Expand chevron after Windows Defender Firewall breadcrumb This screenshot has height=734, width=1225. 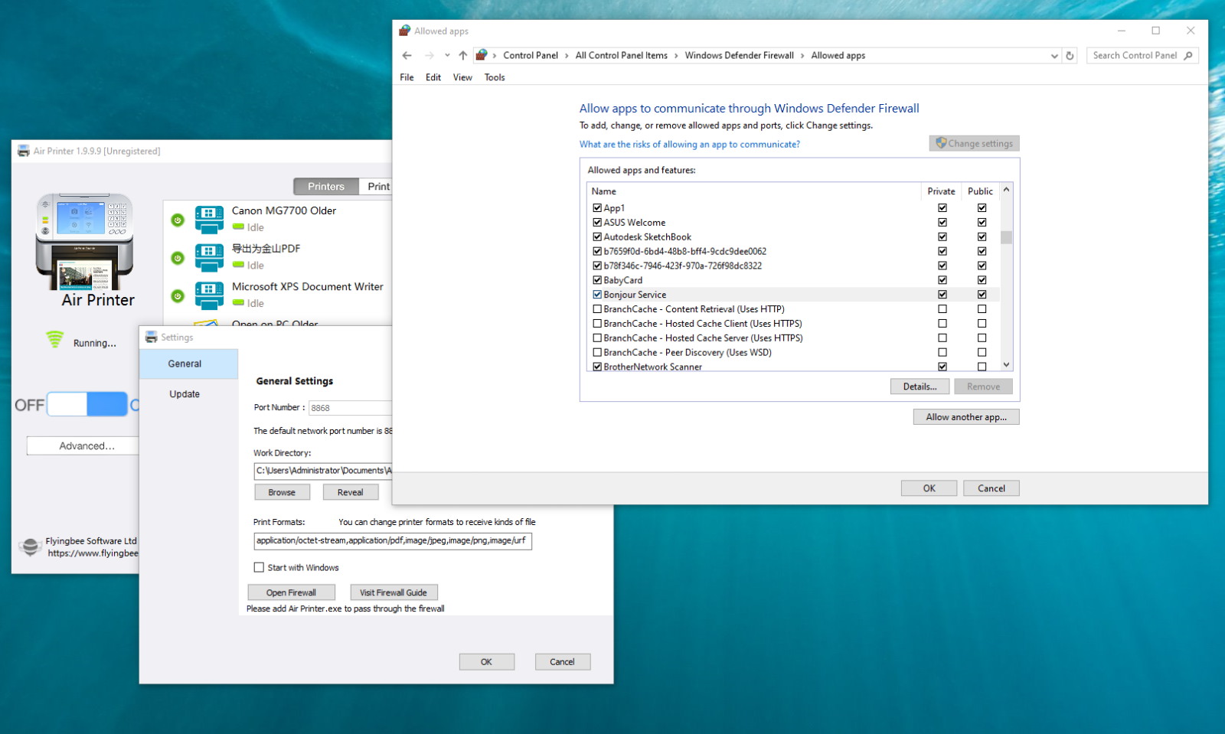point(802,56)
